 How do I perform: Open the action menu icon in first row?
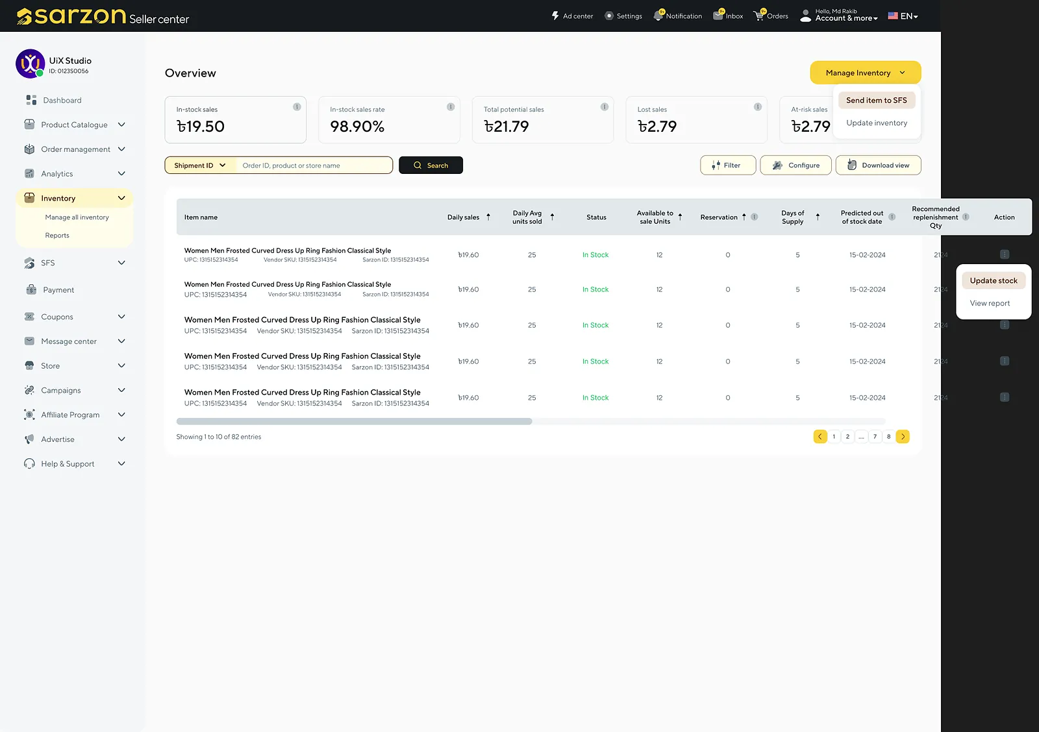pyautogui.click(x=1005, y=254)
